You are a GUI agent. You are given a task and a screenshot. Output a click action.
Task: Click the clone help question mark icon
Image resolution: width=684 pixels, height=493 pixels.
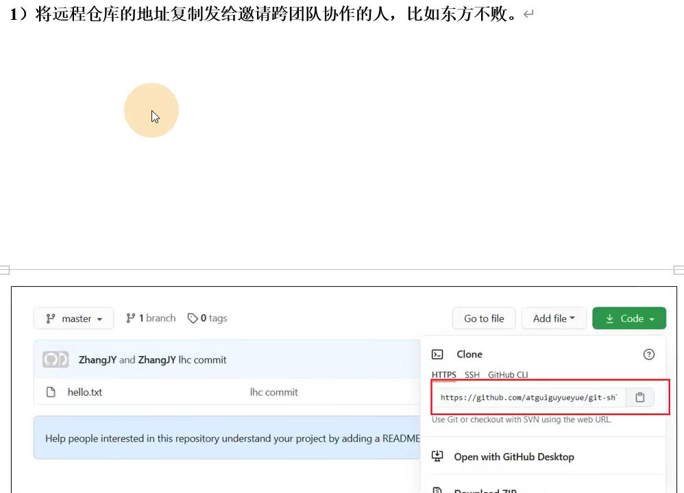point(648,355)
